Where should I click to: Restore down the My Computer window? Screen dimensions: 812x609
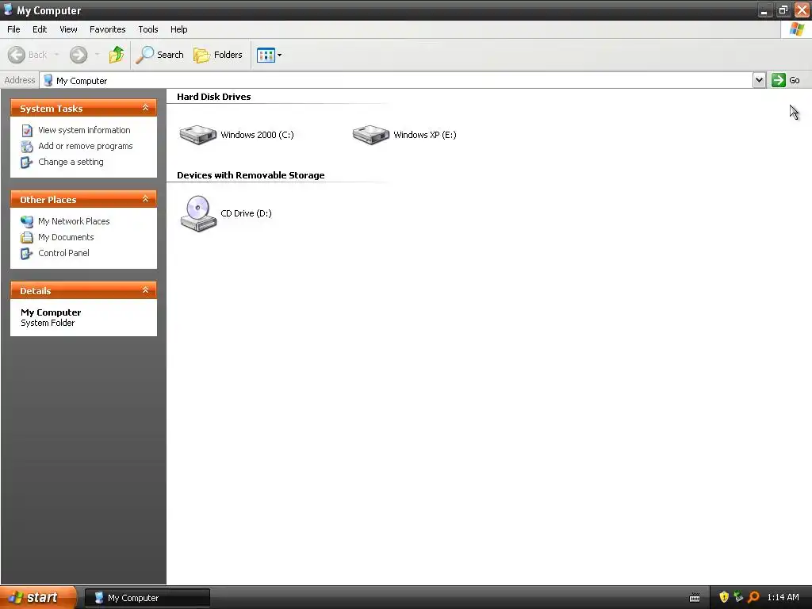(x=783, y=10)
